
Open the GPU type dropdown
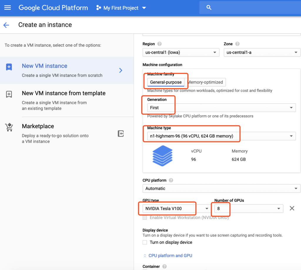point(177,209)
